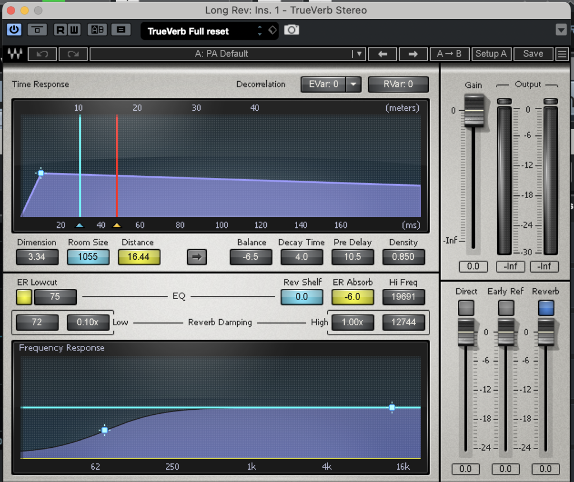
Task: Click the Save button
Action: coord(533,54)
